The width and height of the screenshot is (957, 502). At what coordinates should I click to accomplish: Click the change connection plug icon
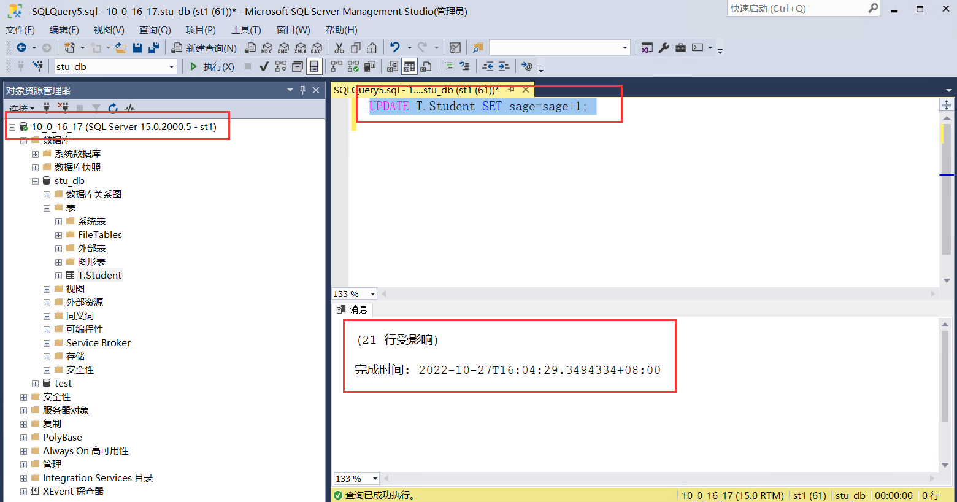(x=38, y=66)
